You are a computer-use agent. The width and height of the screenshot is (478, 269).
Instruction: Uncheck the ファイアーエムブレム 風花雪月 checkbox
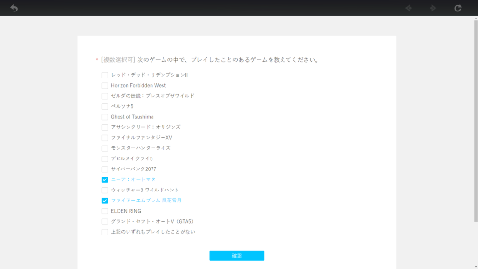pos(105,201)
